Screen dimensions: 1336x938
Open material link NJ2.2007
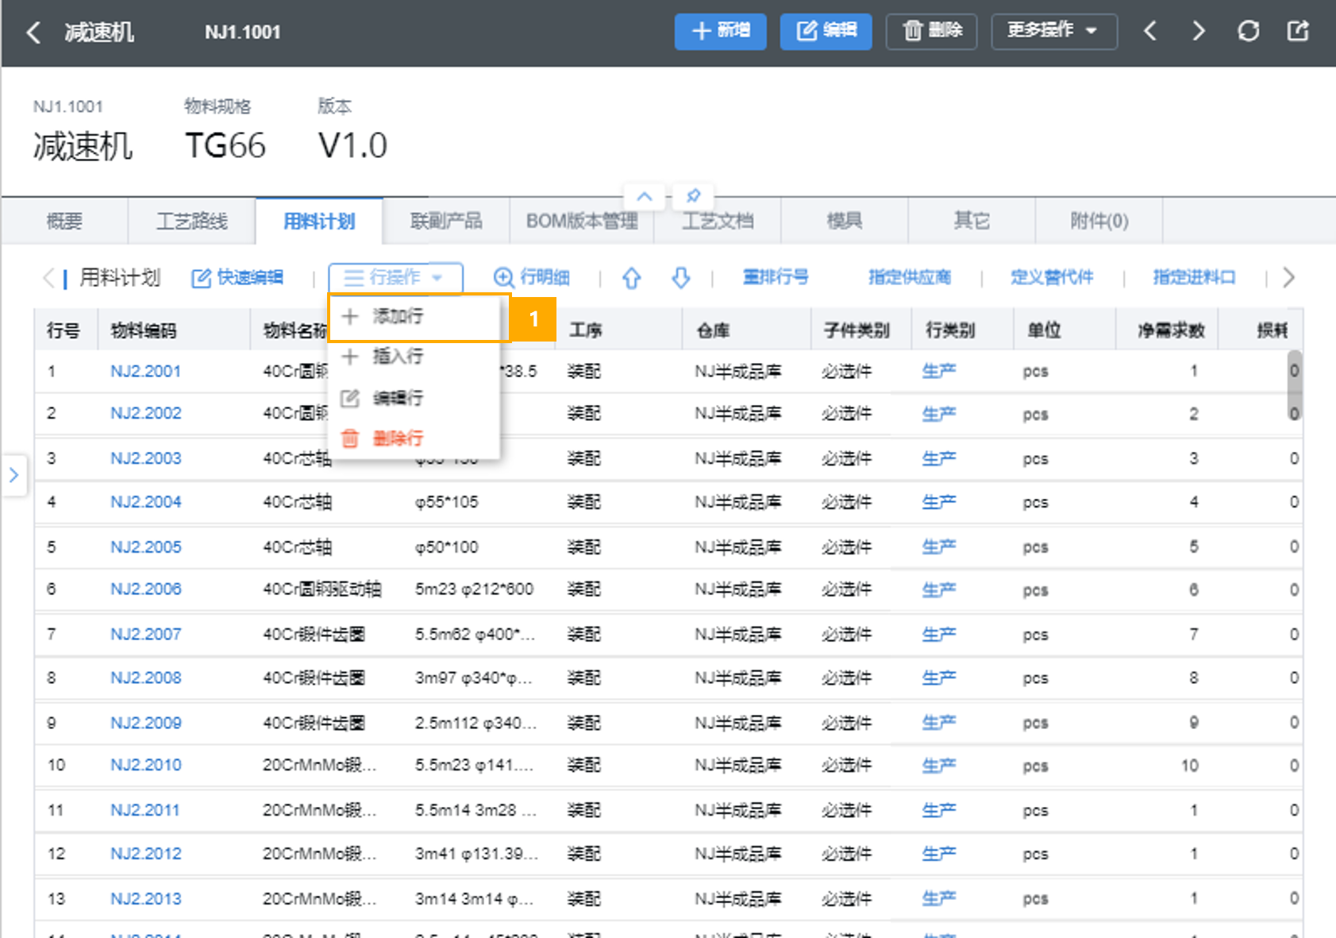point(145,635)
